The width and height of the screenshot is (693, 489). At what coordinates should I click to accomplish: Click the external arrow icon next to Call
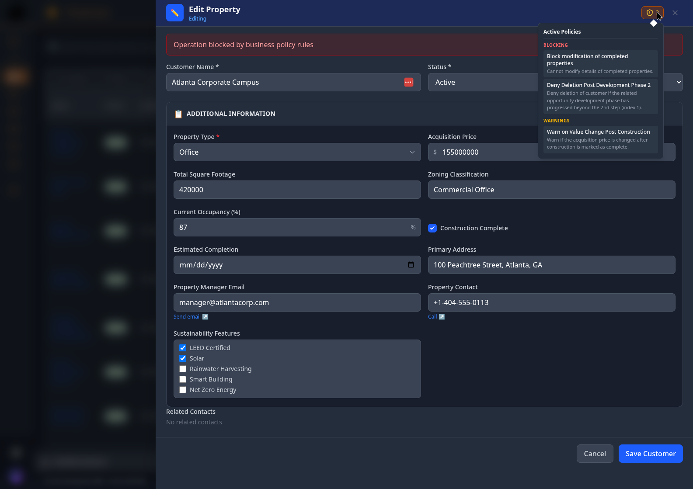pos(442,317)
